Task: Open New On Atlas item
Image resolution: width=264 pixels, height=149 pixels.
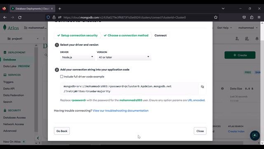Action: pyautogui.click(x=12, y=142)
